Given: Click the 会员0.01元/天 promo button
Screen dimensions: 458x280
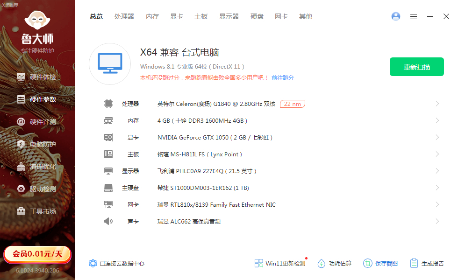Looking at the screenshot, I should [37, 254].
